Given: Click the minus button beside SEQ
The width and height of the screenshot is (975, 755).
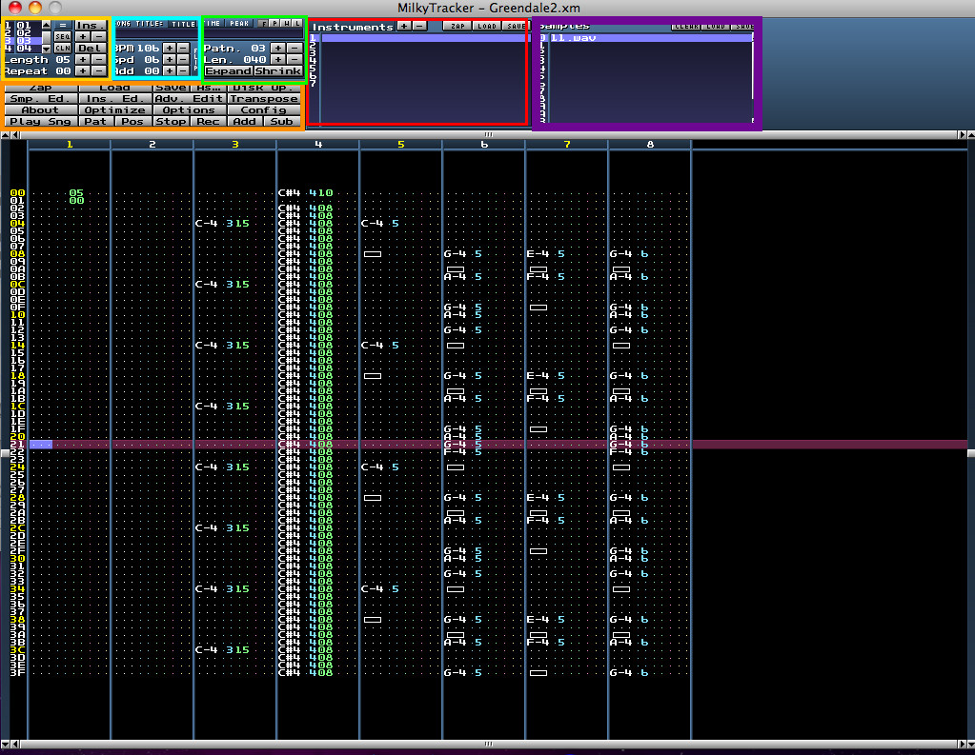Looking at the screenshot, I should coord(99,37).
